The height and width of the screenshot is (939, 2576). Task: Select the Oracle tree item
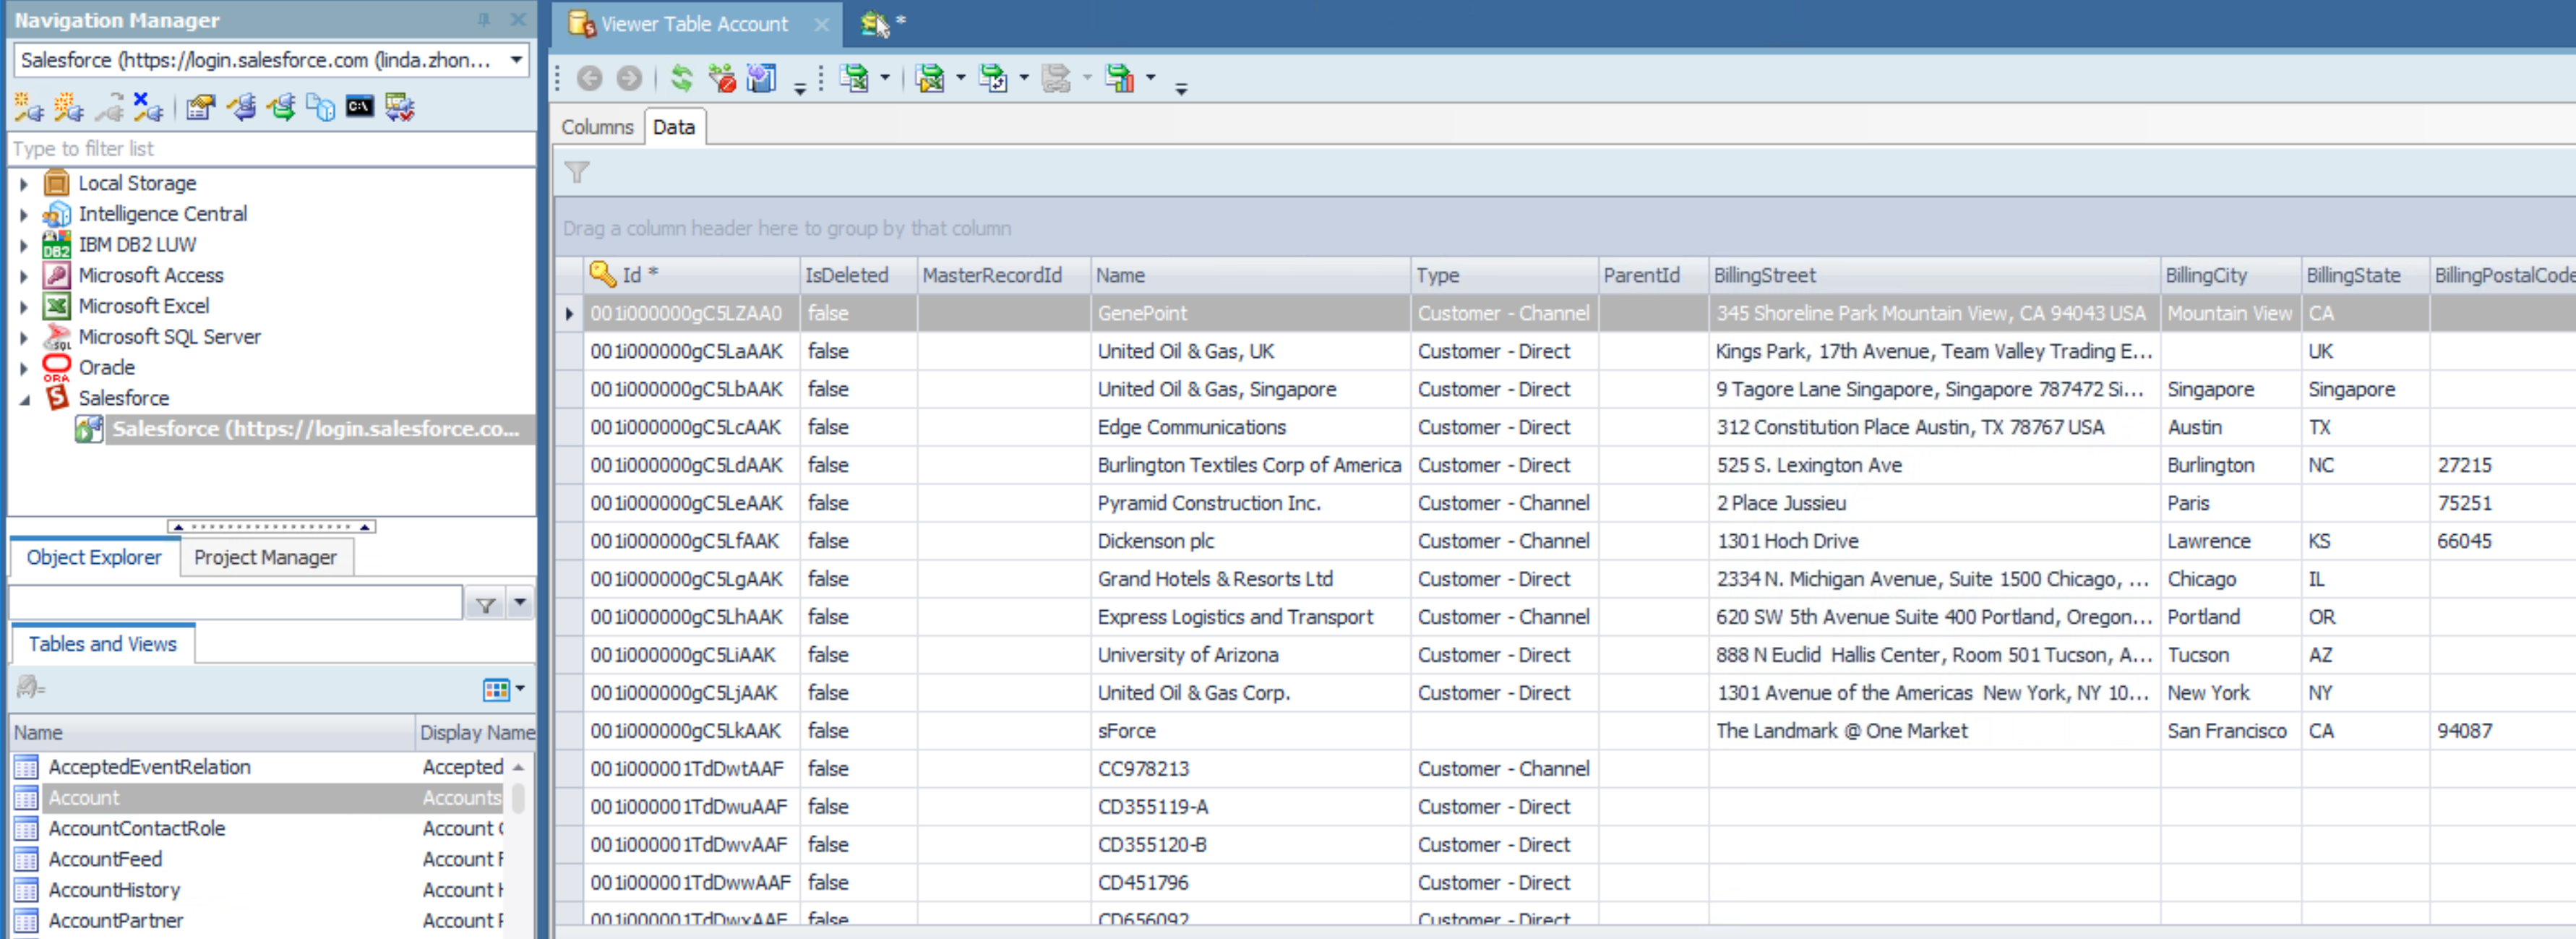[x=106, y=368]
